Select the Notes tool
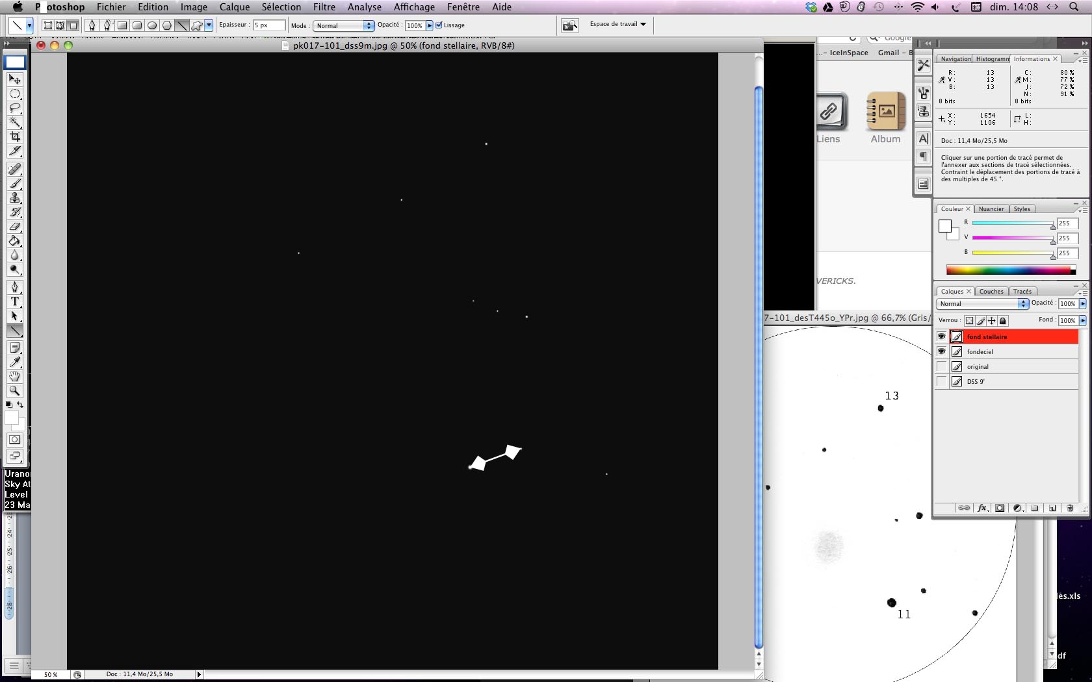Image resolution: width=1092 pixels, height=682 pixels. (x=14, y=348)
